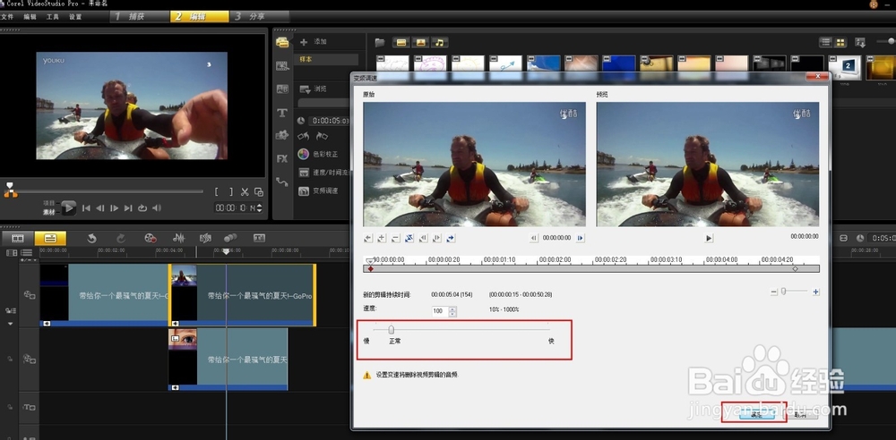
Task: Click the 添加 add folder button
Action: [x=314, y=42]
